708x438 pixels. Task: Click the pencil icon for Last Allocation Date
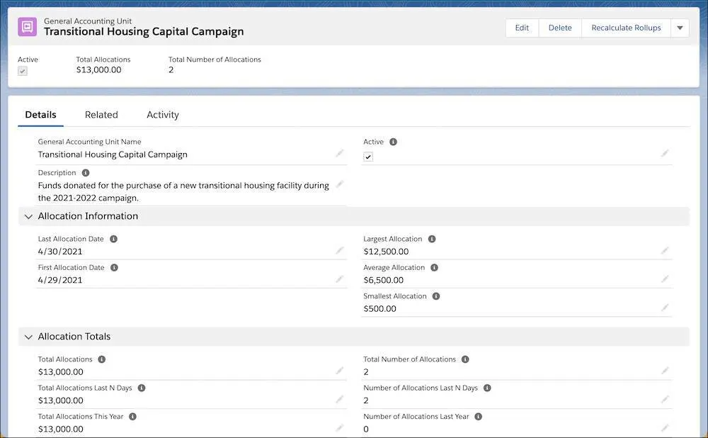(340, 250)
